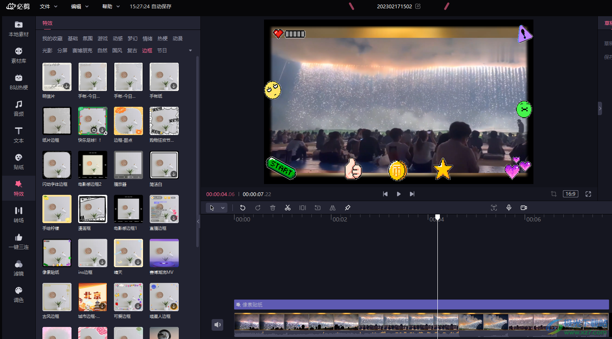Select the 像素贴纸 effect clip on timeline

(x=422, y=305)
